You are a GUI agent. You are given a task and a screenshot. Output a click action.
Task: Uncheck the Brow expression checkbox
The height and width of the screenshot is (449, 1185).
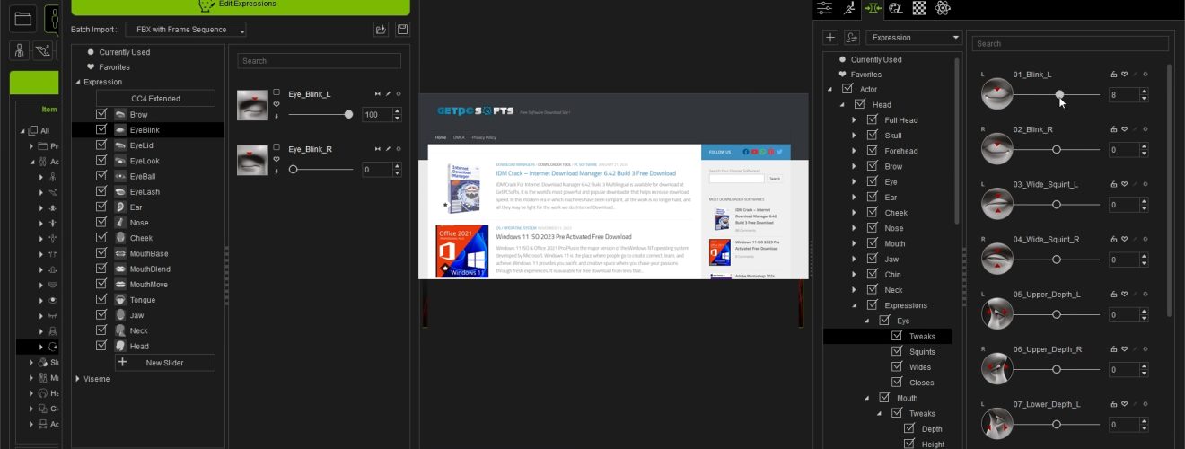[x=101, y=115]
